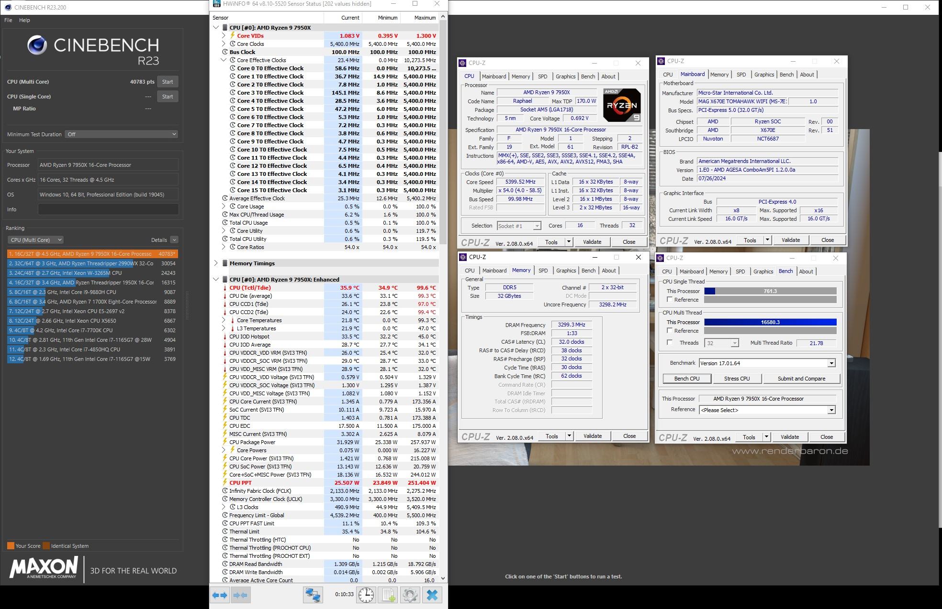This screenshot has height=609, width=942.
Task: Click HWiNFO blue X close sensors icon
Action: [x=432, y=595]
